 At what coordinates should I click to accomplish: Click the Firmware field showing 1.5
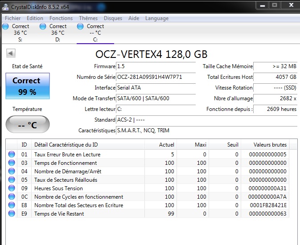(156, 66)
